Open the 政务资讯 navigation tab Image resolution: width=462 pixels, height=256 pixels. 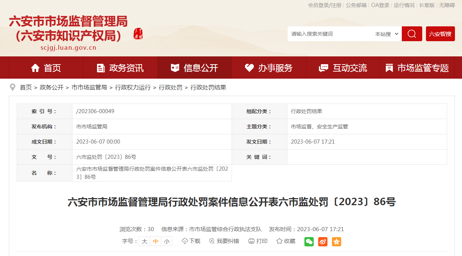coord(120,68)
